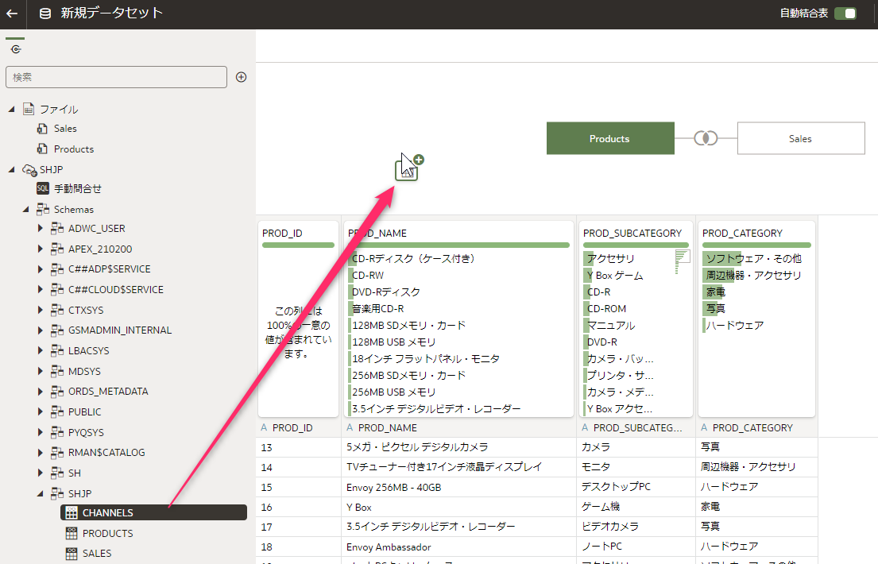
Task: Click the ファイル folder icon
Action: pos(29,109)
